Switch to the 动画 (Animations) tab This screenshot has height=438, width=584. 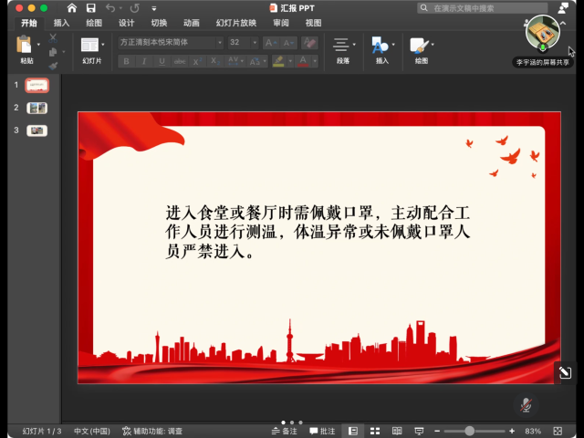coord(191,23)
